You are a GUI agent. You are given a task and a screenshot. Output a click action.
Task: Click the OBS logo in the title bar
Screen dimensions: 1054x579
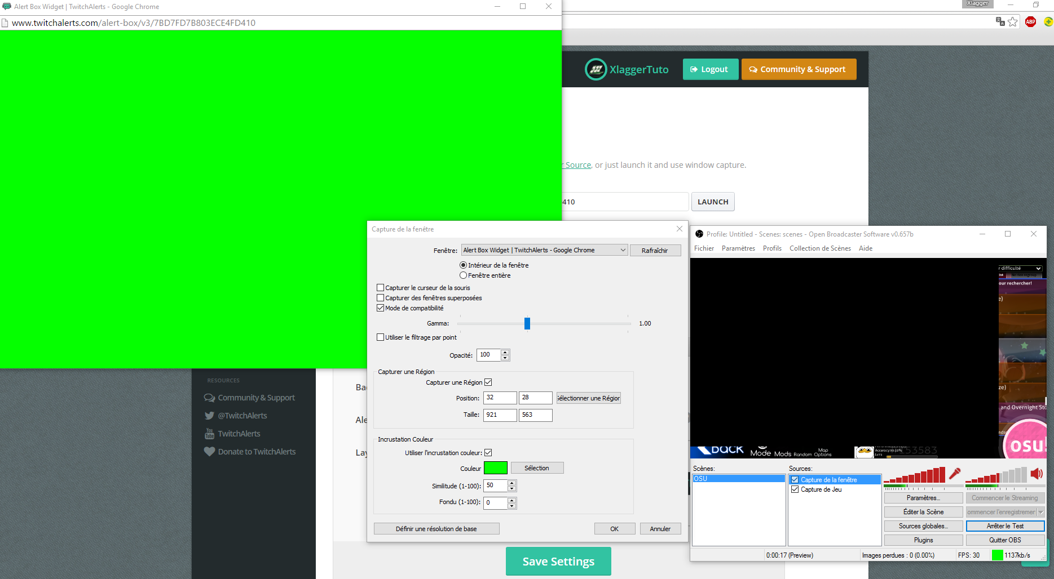tap(699, 234)
